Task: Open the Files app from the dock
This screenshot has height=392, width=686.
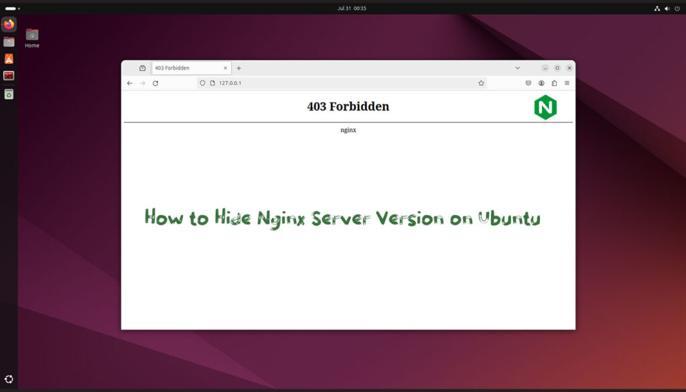Action: tap(9, 42)
